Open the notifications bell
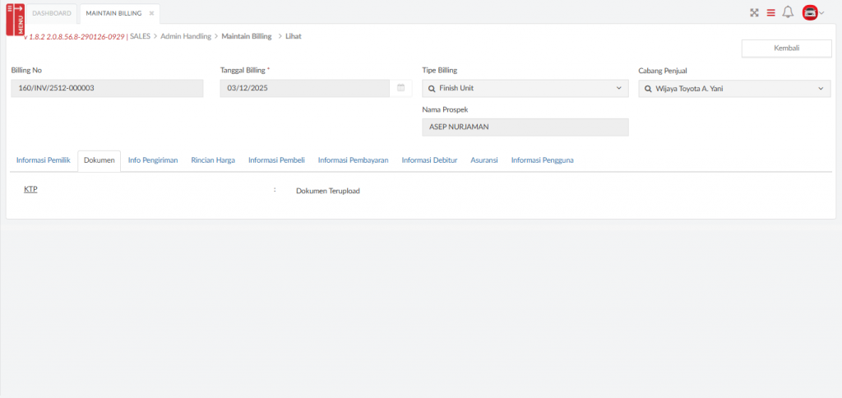The height and width of the screenshot is (398, 842). (788, 12)
